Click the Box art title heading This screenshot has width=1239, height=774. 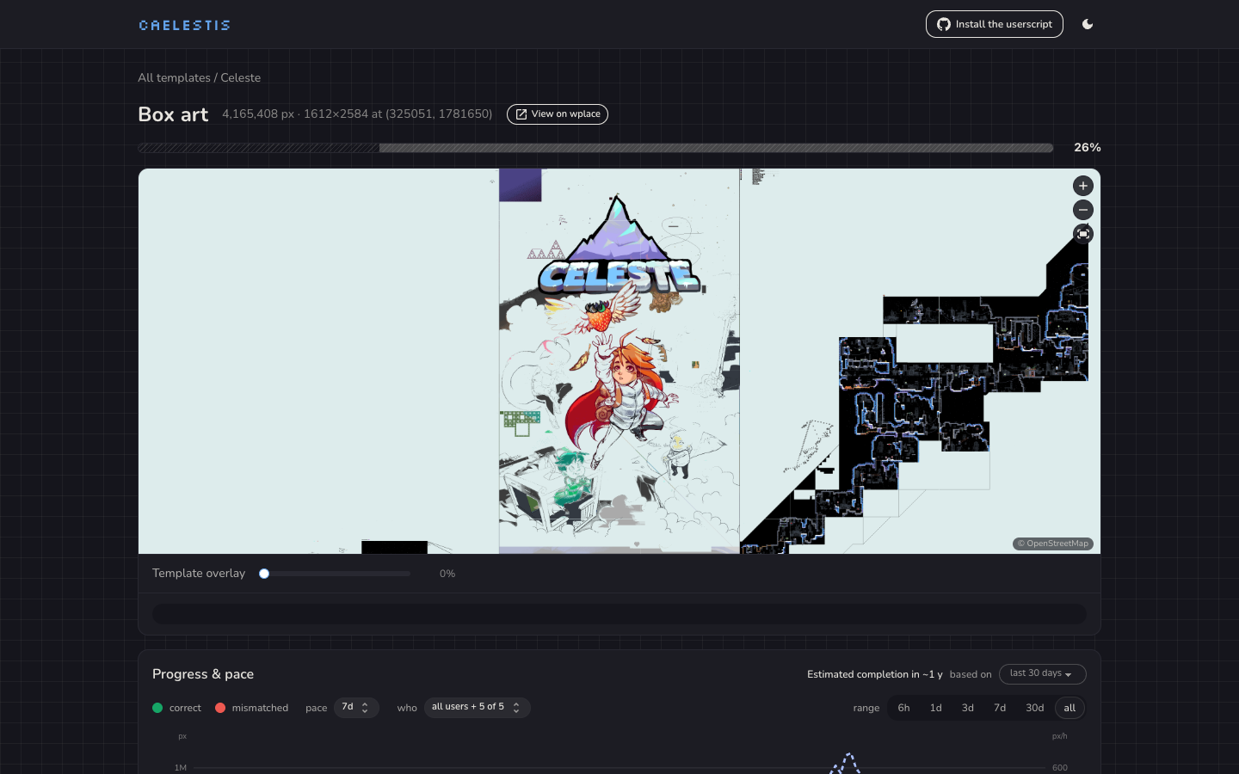point(173,114)
